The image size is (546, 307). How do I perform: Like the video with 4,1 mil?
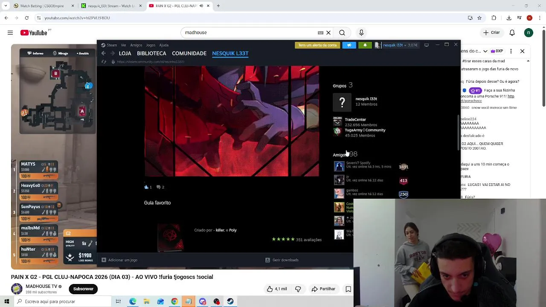click(x=277, y=289)
